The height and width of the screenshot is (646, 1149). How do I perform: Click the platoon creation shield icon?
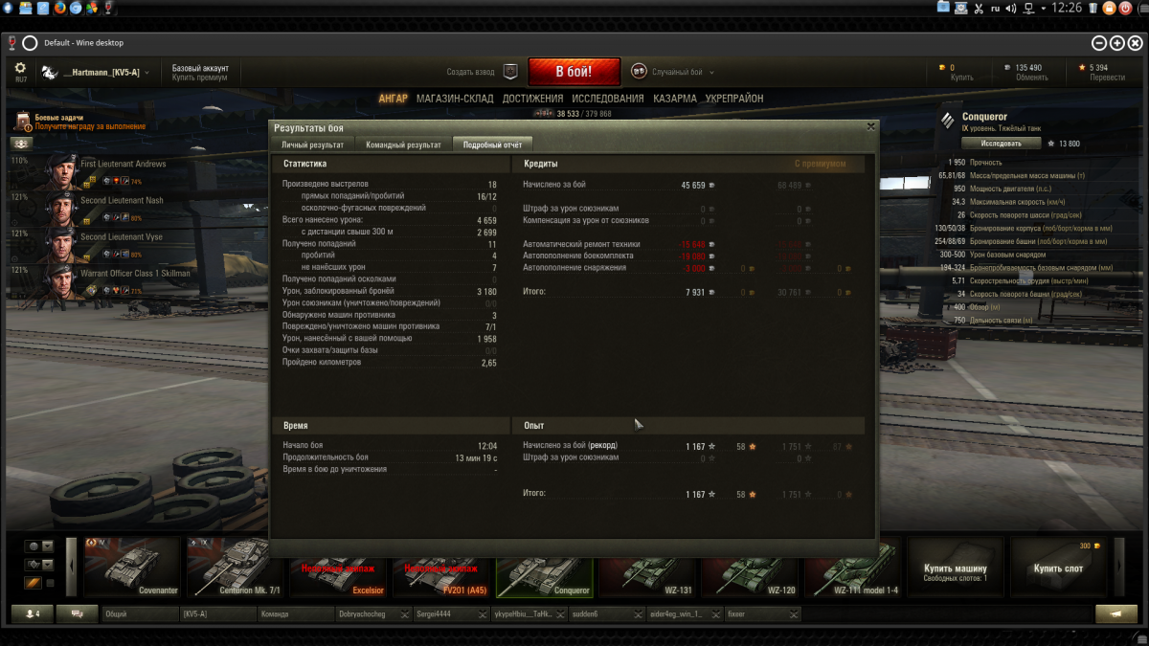(511, 72)
